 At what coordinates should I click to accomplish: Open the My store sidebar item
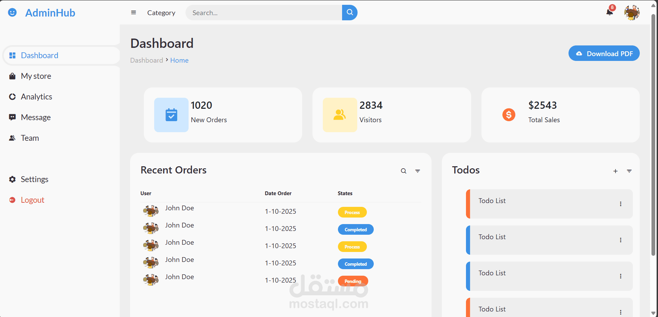[61, 76]
